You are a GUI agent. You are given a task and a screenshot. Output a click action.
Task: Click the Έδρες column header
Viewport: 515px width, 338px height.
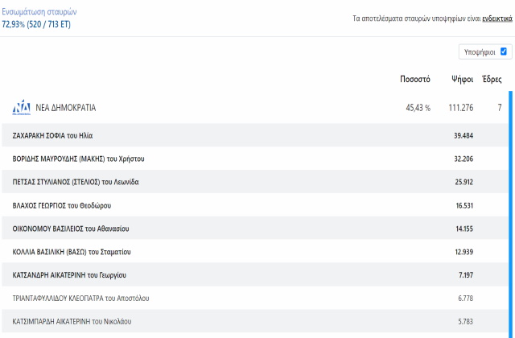[x=492, y=79]
